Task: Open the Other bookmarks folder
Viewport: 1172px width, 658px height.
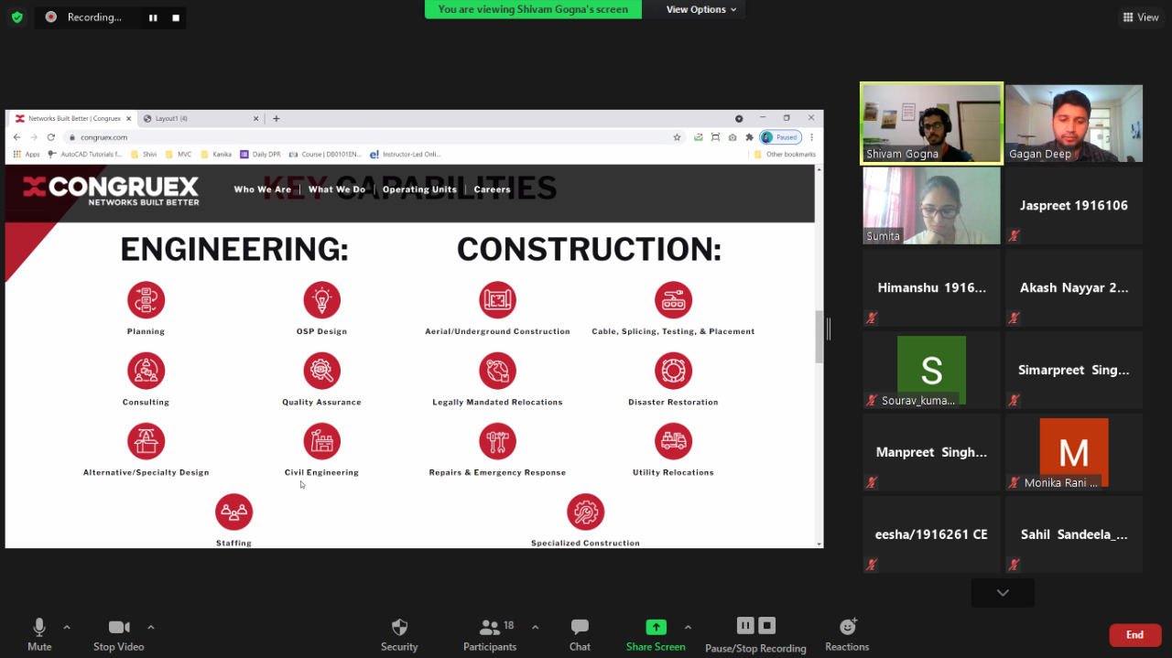Action: (x=786, y=155)
